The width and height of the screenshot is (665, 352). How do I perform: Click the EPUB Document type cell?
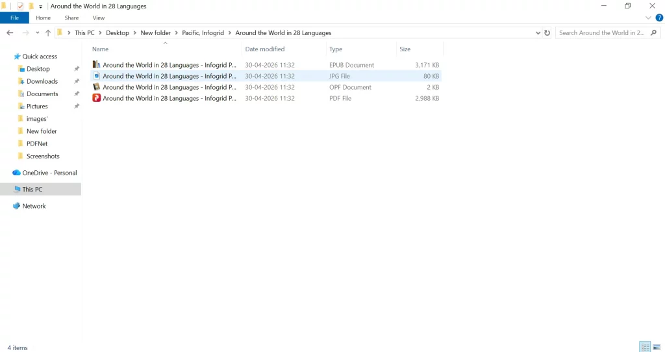click(351, 65)
